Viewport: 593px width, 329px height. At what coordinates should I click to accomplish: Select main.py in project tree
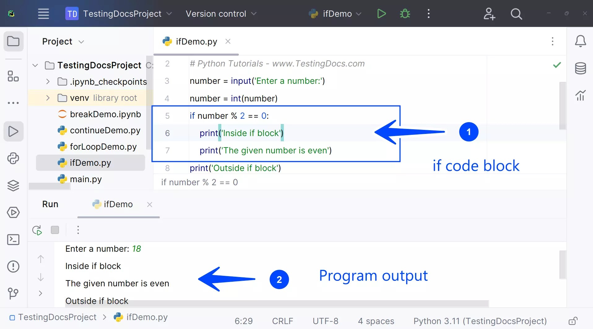(80, 179)
